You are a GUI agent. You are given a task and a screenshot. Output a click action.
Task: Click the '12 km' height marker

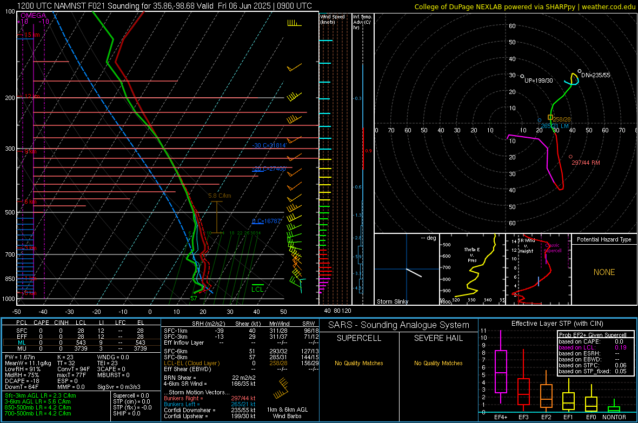coord(32,96)
